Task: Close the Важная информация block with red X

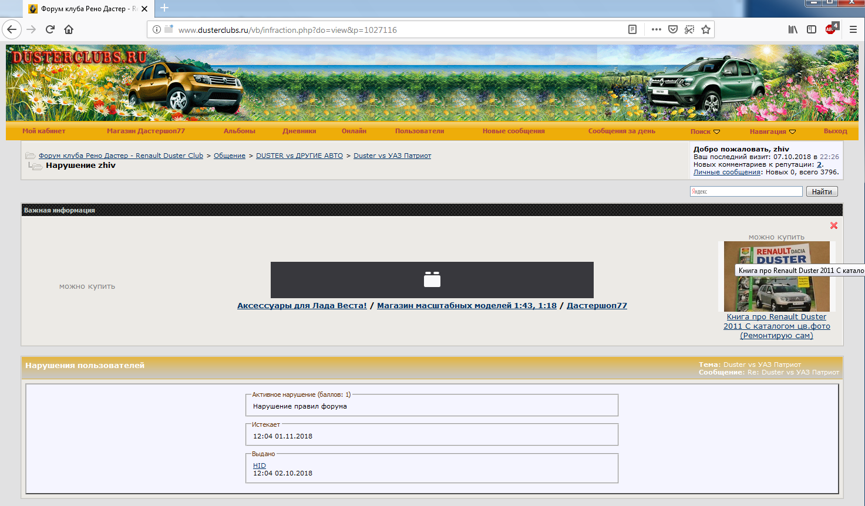Action: pos(834,225)
